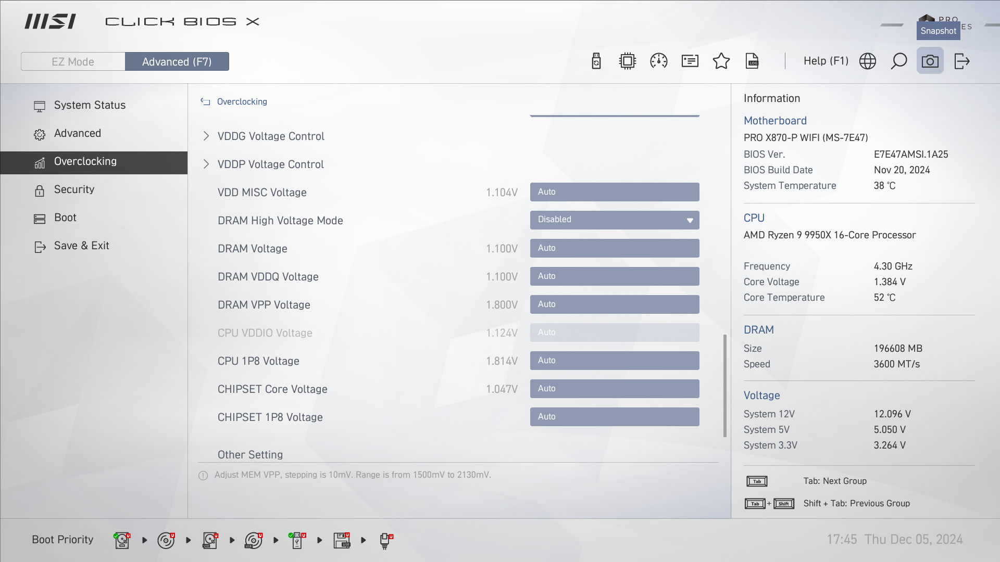Click the date and time display
1000x562 pixels.
895,540
